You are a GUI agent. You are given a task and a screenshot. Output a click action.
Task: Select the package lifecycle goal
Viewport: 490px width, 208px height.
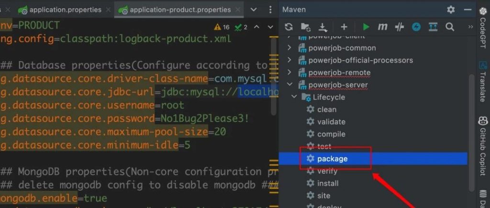tap(332, 159)
